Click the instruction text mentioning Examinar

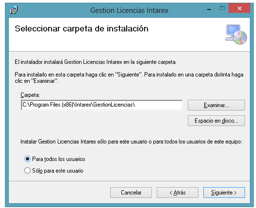point(129,78)
